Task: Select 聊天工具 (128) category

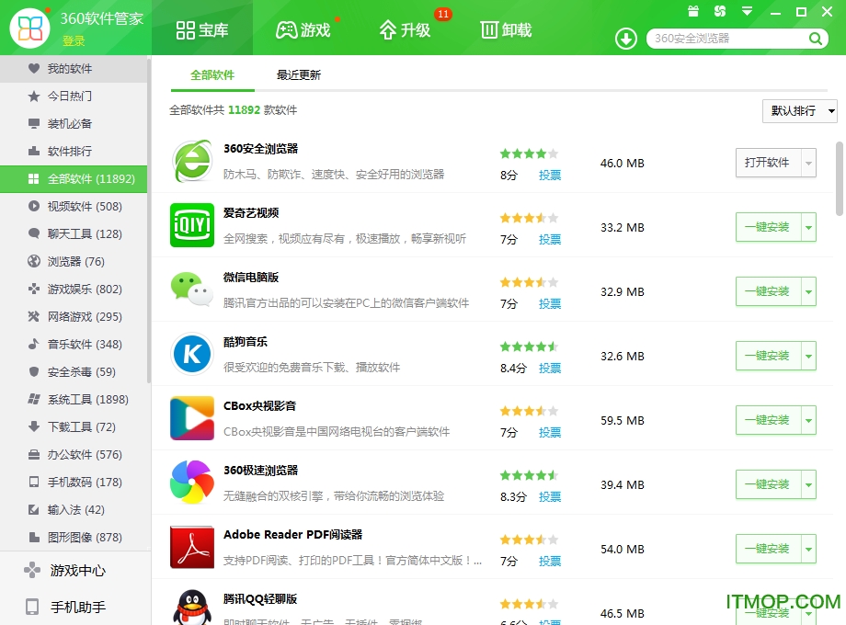Action: click(74, 233)
